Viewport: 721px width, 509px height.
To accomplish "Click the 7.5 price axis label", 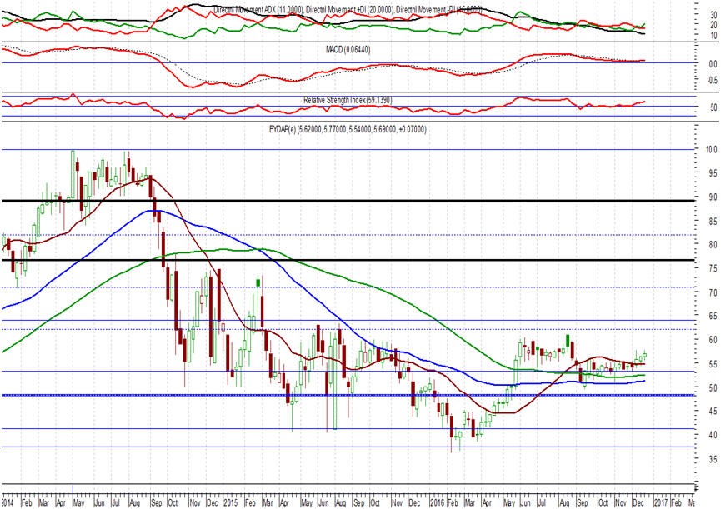I will click(x=713, y=269).
